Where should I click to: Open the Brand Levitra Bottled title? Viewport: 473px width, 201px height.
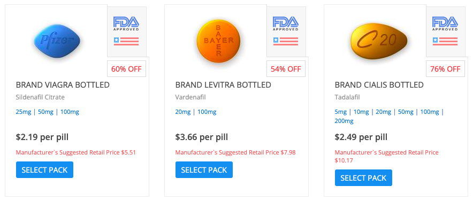pos(223,85)
